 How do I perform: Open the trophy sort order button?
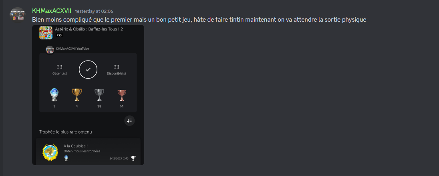point(129,121)
